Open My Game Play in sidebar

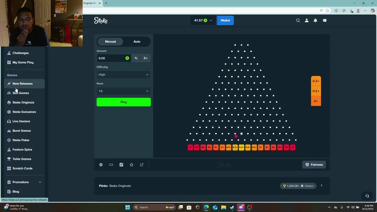(24, 62)
